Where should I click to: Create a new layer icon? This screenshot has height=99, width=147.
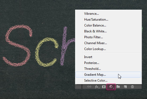(x=125, y=87)
